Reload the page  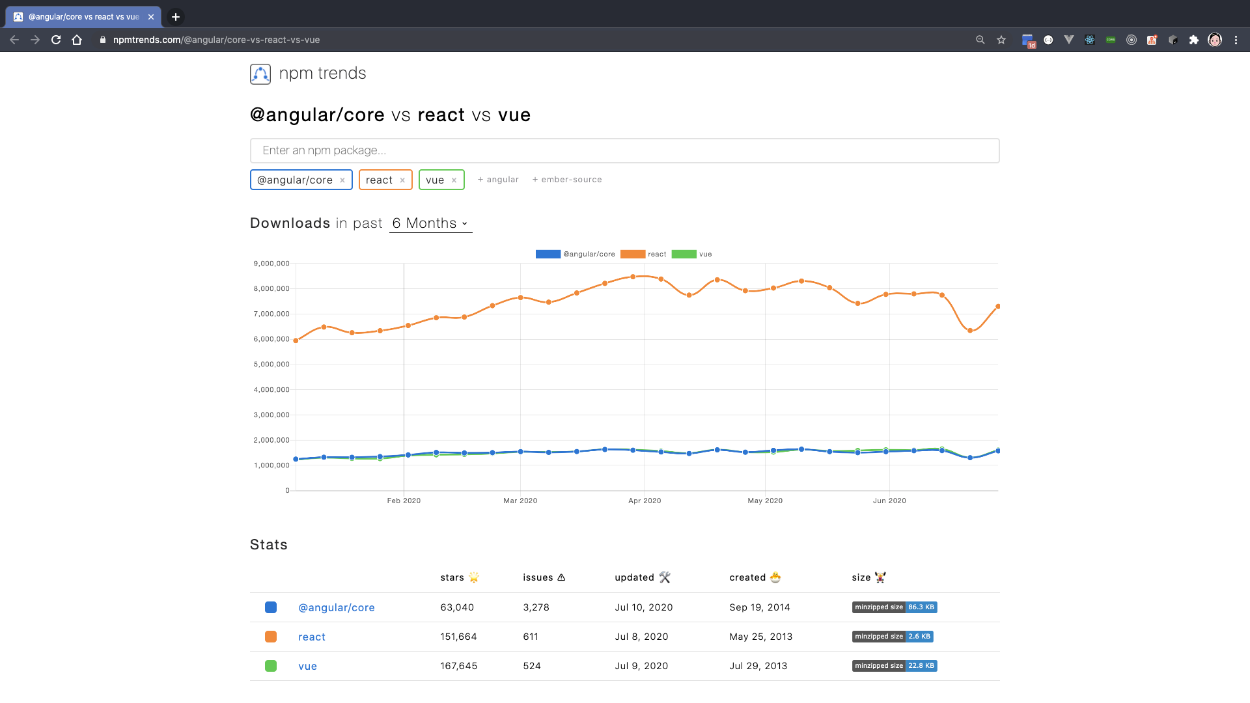pyautogui.click(x=56, y=40)
